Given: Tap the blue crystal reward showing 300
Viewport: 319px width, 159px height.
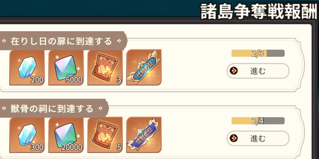Looking at the screenshot, I should (x=27, y=135).
